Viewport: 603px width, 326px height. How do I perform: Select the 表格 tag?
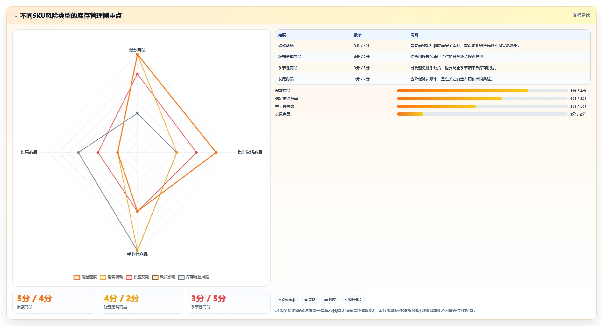pos(310,300)
